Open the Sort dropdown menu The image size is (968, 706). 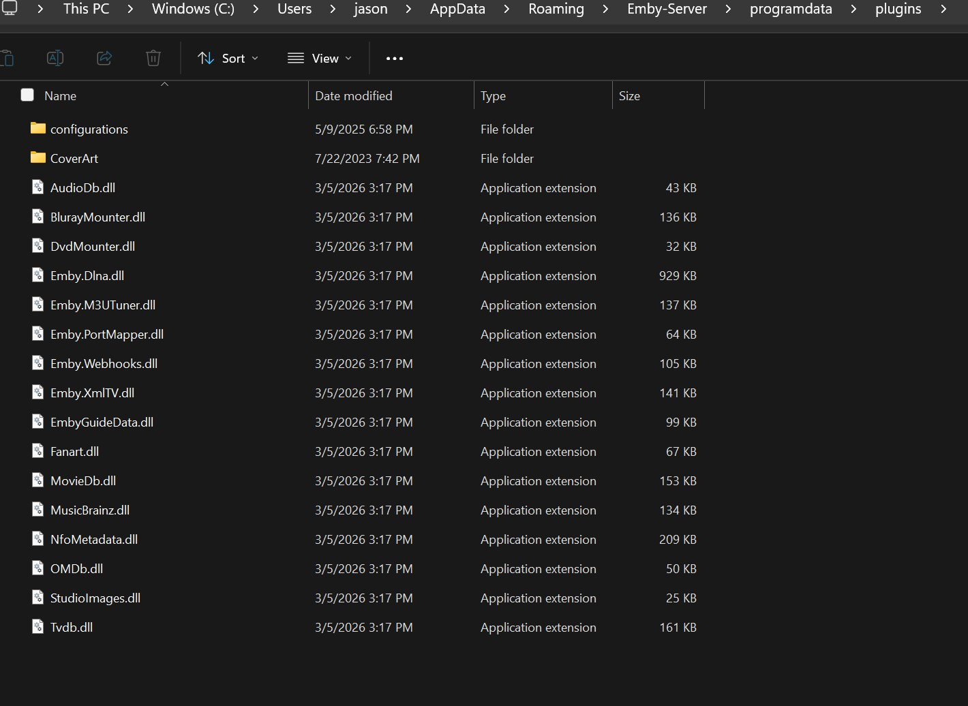point(228,59)
